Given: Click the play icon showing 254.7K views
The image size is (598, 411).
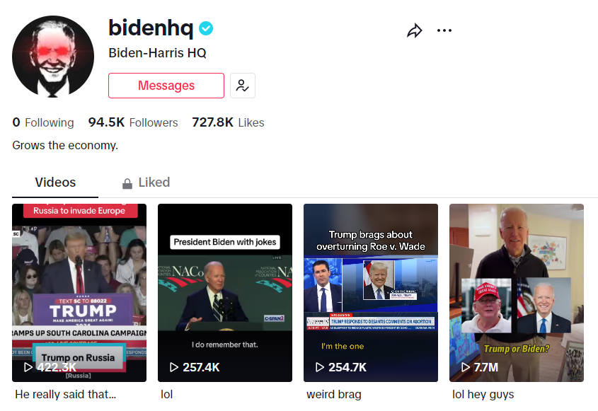Looking at the screenshot, I should pos(320,367).
